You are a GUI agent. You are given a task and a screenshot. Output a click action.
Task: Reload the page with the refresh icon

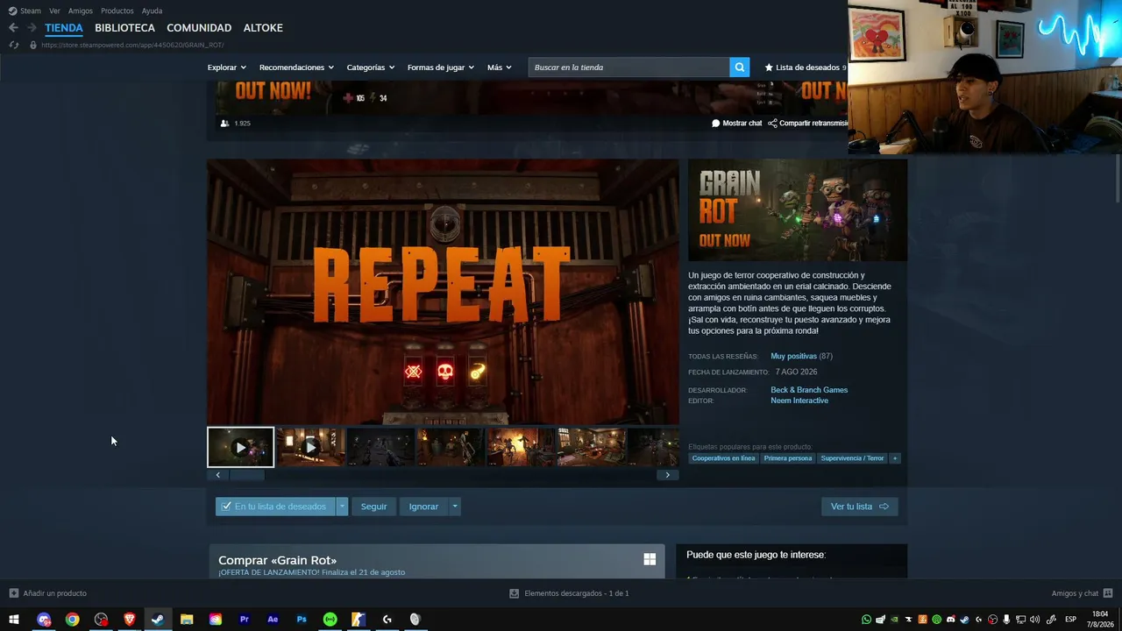13,45
